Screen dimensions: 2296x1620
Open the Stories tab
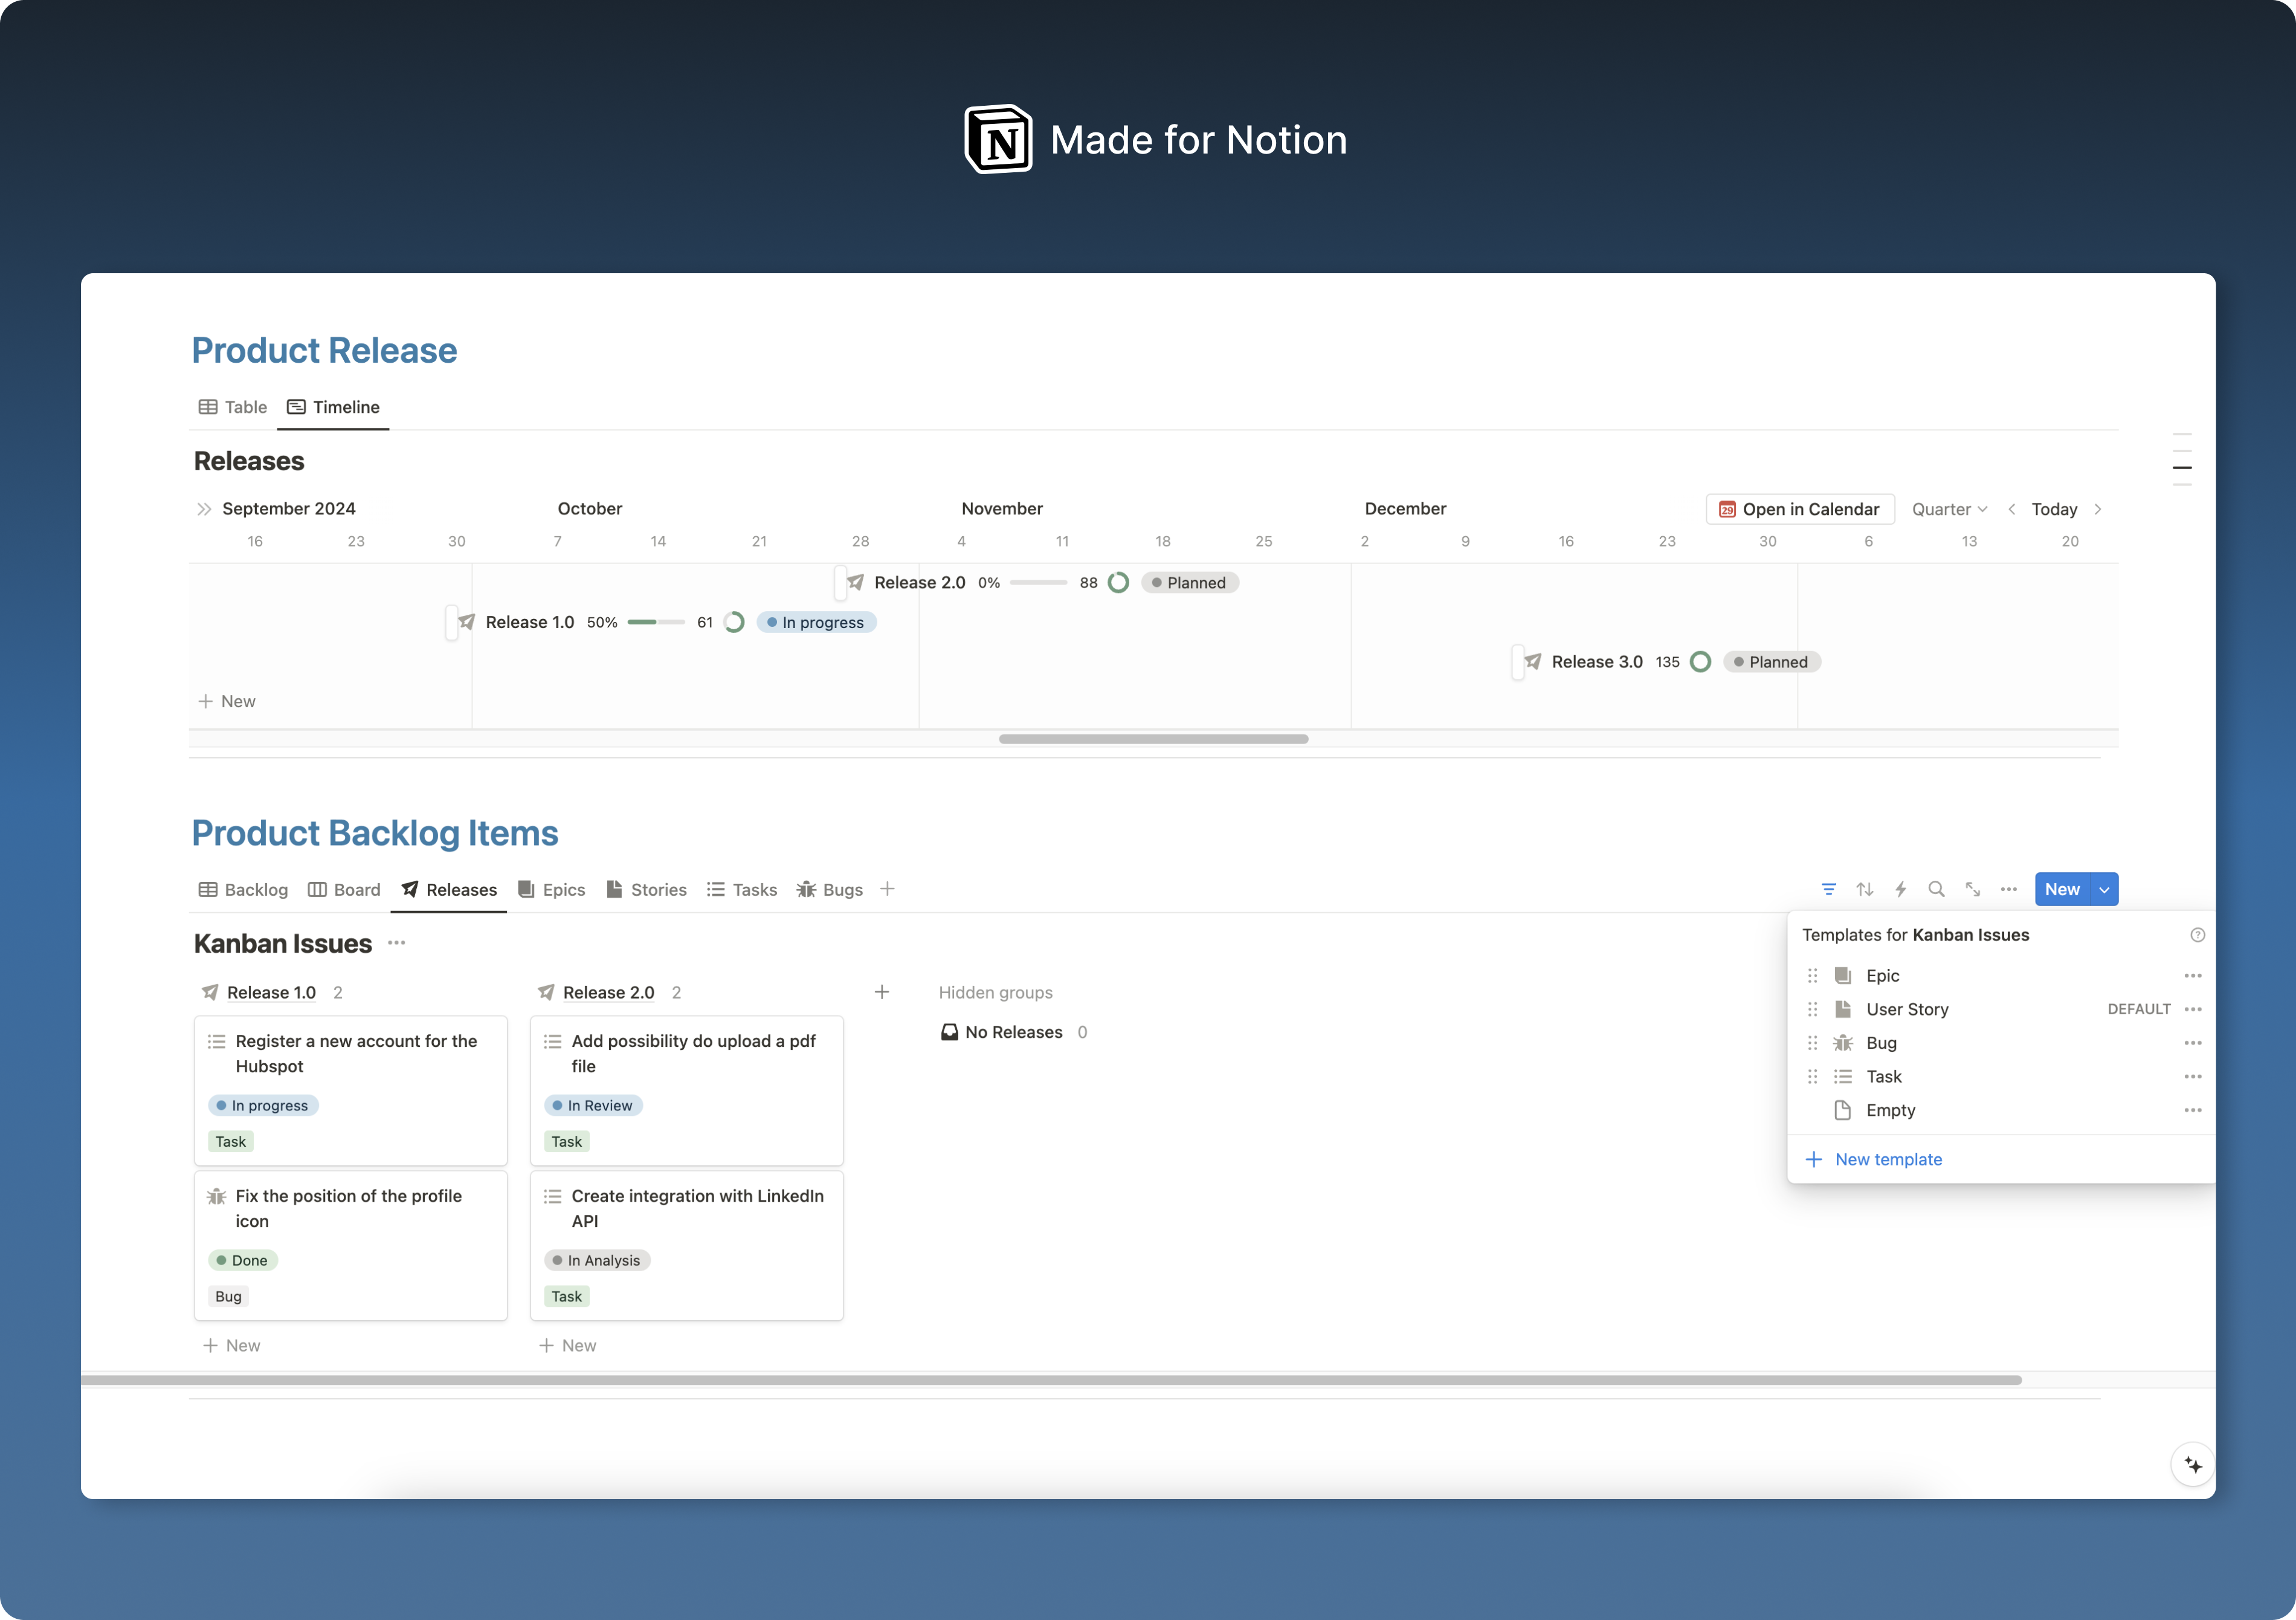coord(646,890)
